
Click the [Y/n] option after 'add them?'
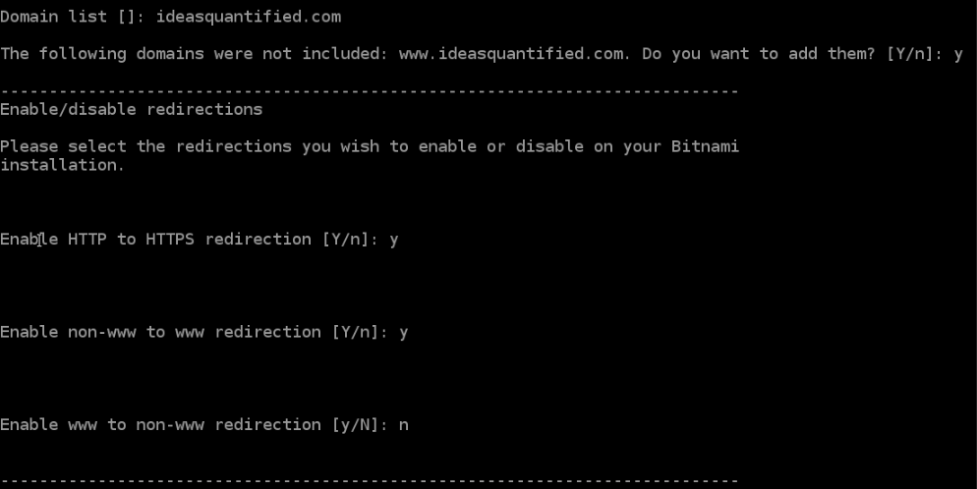click(x=909, y=54)
